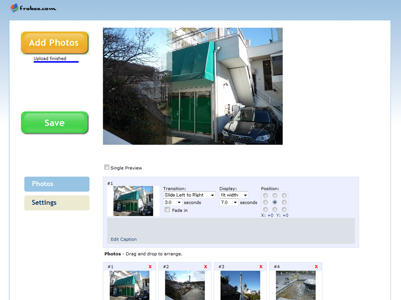Select the bottom-left position radio button

tap(266, 209)
